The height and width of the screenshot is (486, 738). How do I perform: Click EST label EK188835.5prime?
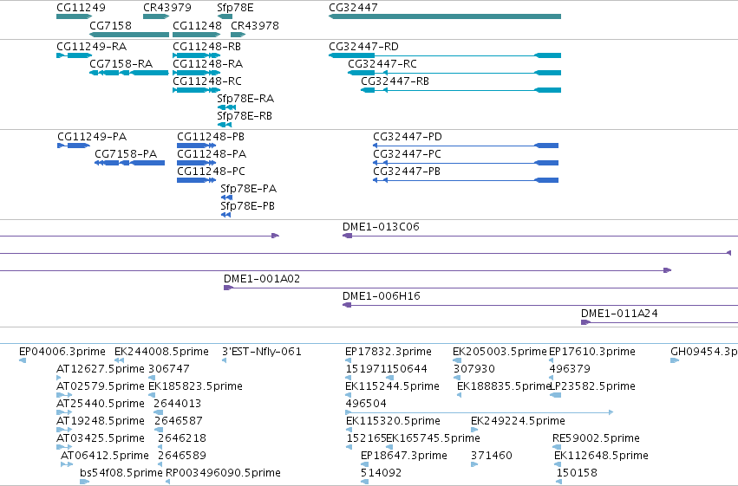tap(503, 386)
